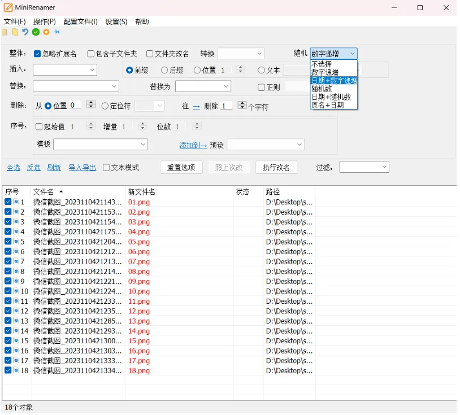Enable the 正则 checkbox
The image size is (460, 415).
coord(261,88)
